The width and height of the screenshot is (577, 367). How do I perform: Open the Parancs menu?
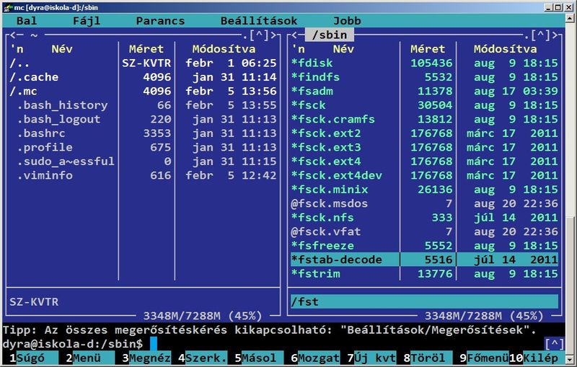160,21
